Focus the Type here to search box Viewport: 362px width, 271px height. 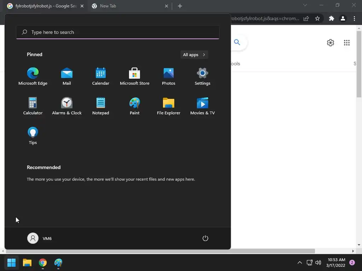pos(118,32)
